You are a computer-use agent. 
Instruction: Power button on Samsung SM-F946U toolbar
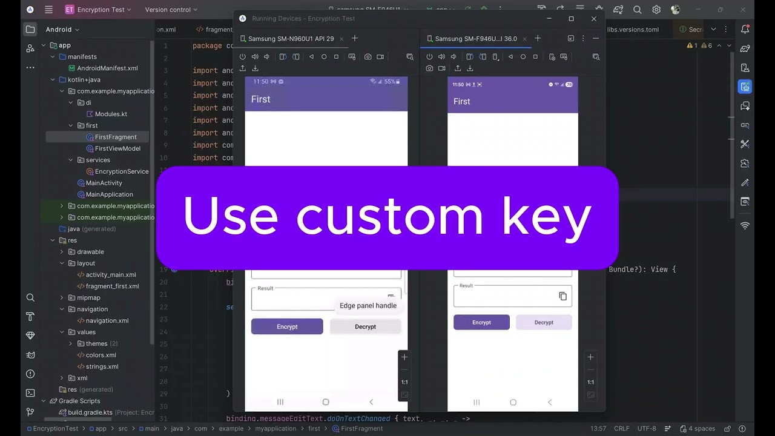[x=430, y=57]
